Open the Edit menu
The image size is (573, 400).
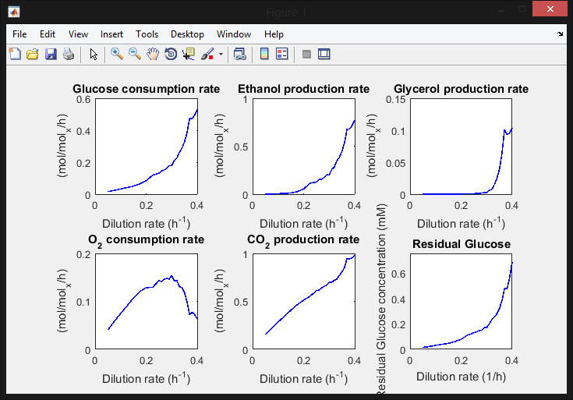coord(48,34)
